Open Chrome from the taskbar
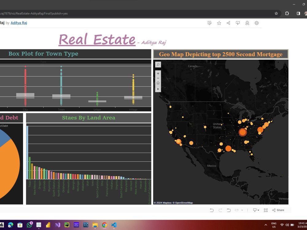 pos(104,225)
